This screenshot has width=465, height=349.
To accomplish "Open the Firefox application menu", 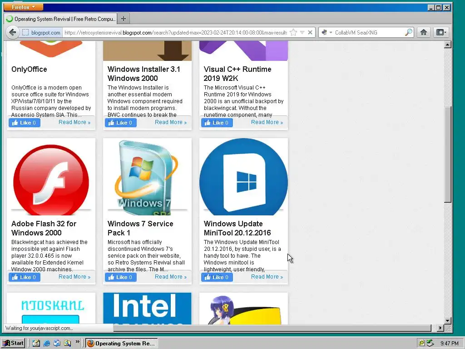I will pyautogui.click(x=24, y=7).
